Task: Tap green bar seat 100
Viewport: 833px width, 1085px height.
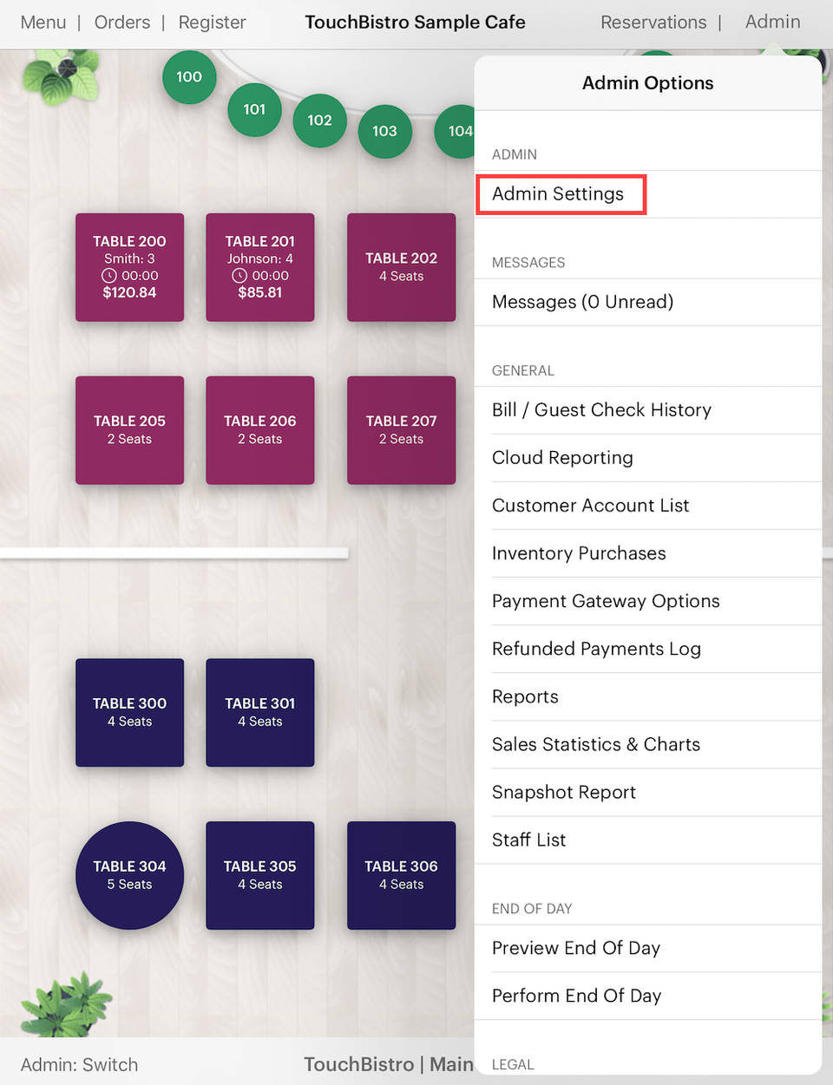Action: click(x=189, y=77)
